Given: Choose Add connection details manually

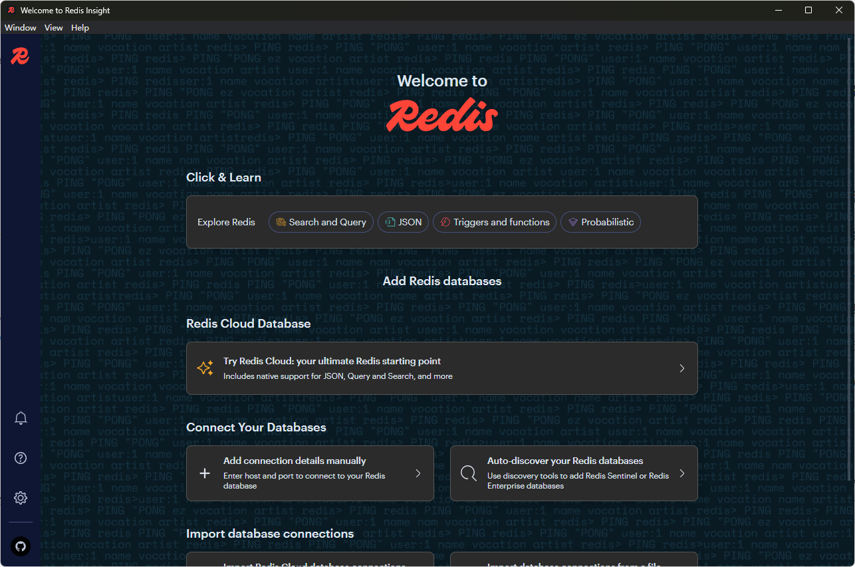Looking at the screenshot, I should point(310,473).
